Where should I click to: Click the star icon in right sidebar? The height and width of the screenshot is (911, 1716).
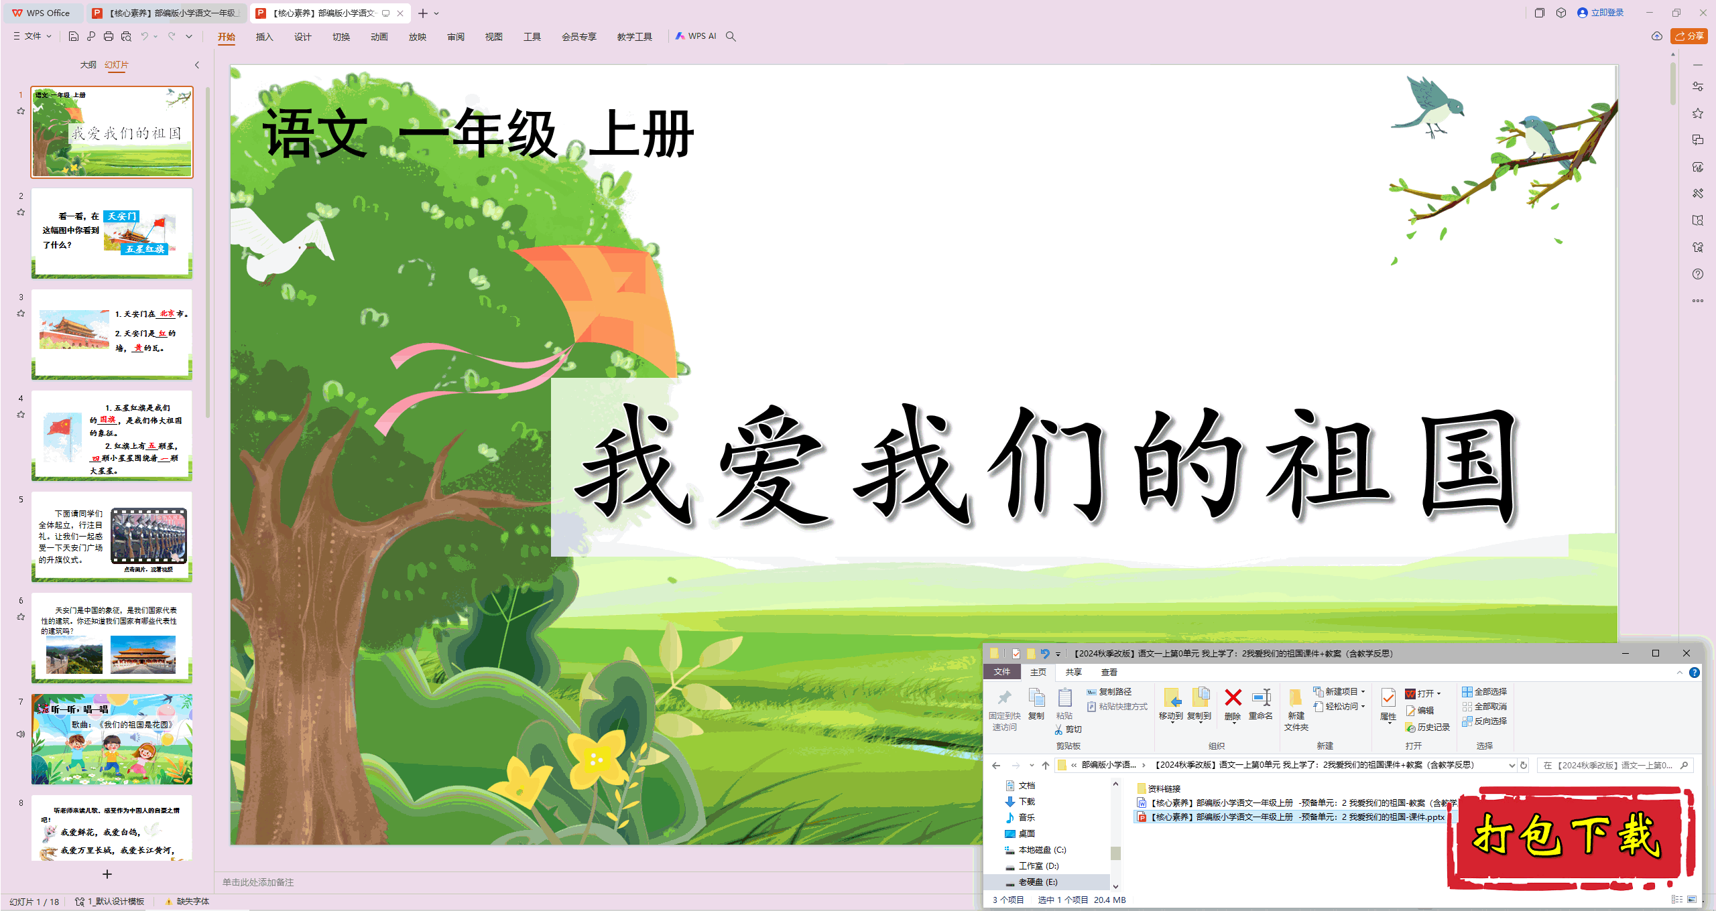tap(1697, 113)
